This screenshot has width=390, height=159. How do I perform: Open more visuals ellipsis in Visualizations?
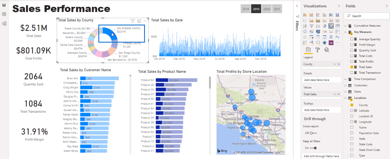click(338, 42)
